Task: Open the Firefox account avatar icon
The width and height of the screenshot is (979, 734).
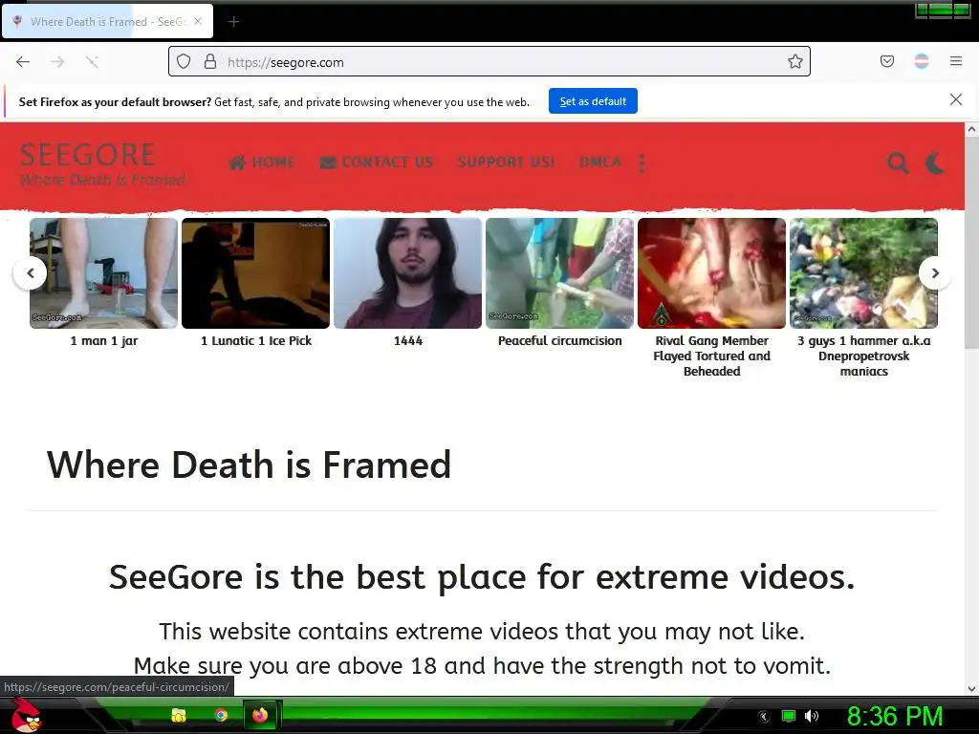Action: coord(922,62)
